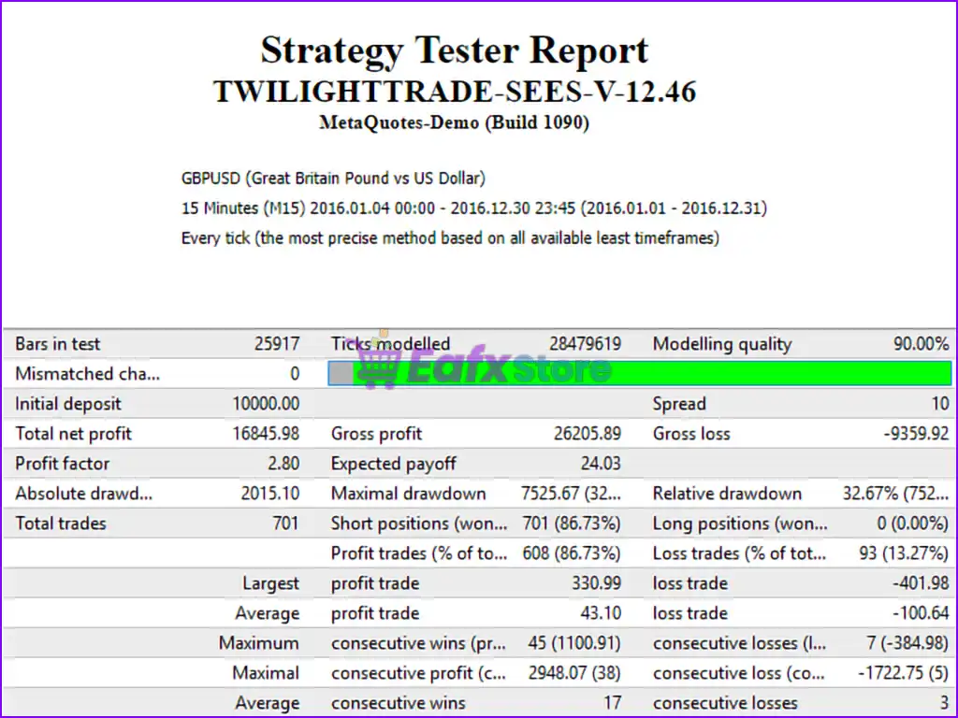This screenshot has height=718, width=958.
Task: Click the green modelling quality bar
Action: tap(640, 373)
